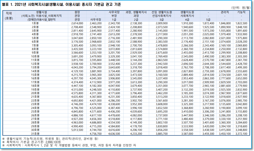Click the value 4,756,700

tap(96, 134)
